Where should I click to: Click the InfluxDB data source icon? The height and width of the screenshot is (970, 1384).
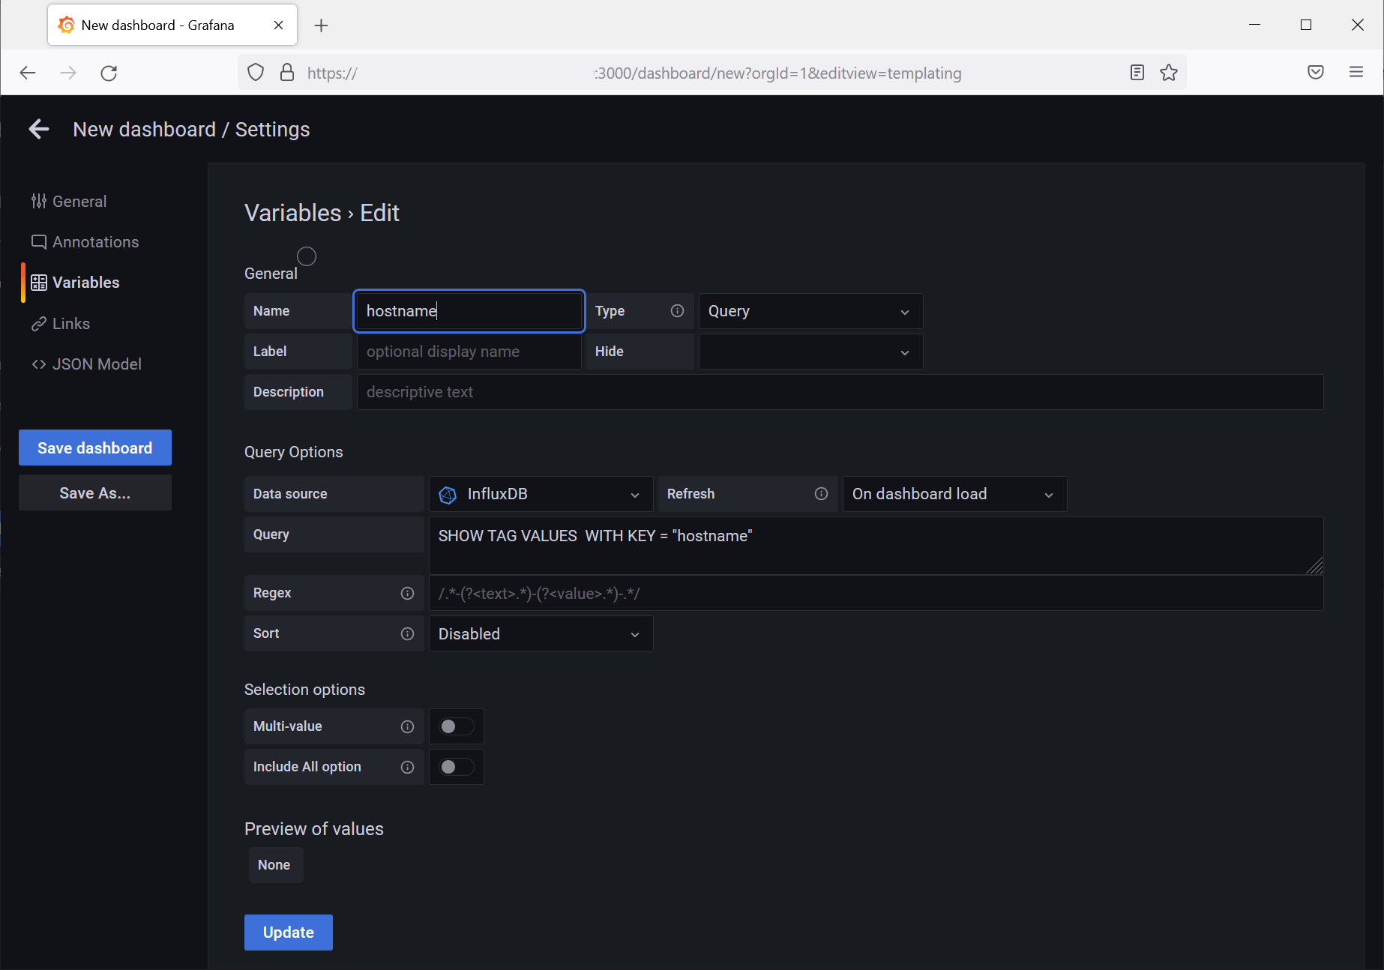pyautogui.click(x=449, y=494)
